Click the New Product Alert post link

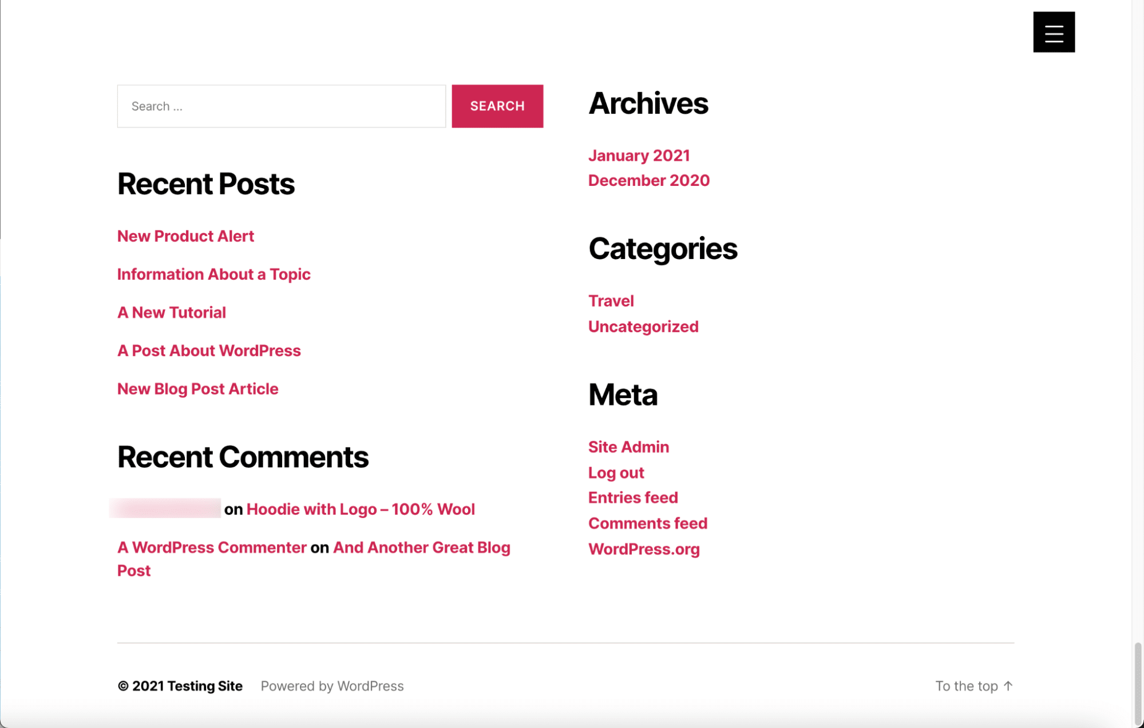185,236
